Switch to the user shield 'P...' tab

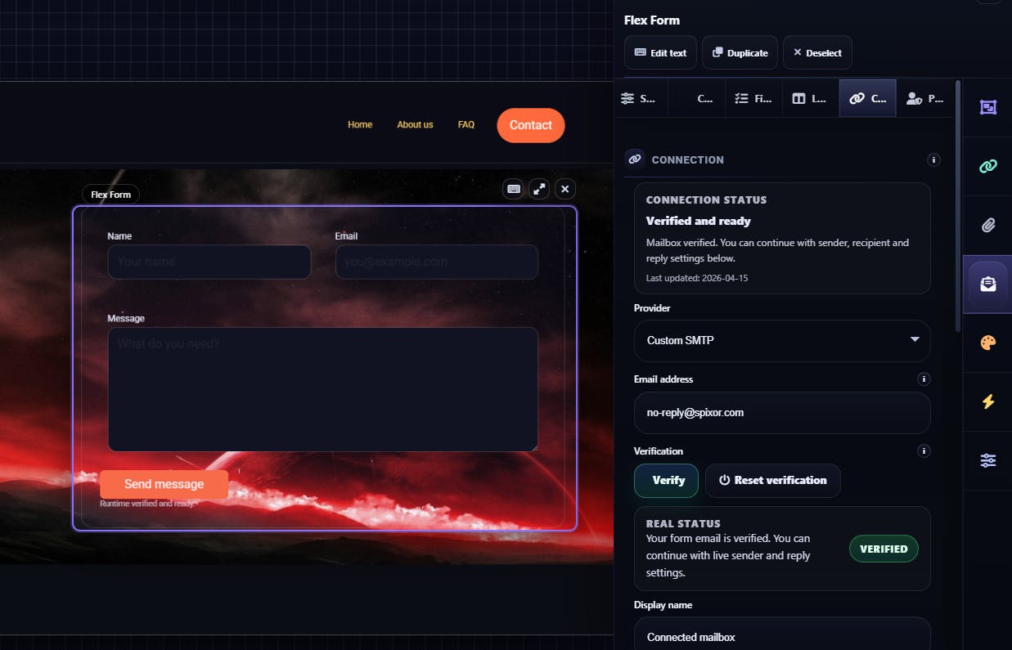(924, 98)
